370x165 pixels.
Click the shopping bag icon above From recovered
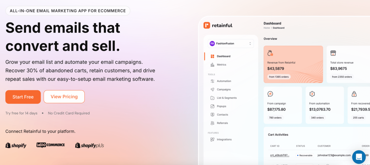tap(354, 94)
